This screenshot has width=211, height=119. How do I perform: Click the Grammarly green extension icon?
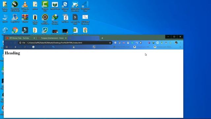coord(132,43)
